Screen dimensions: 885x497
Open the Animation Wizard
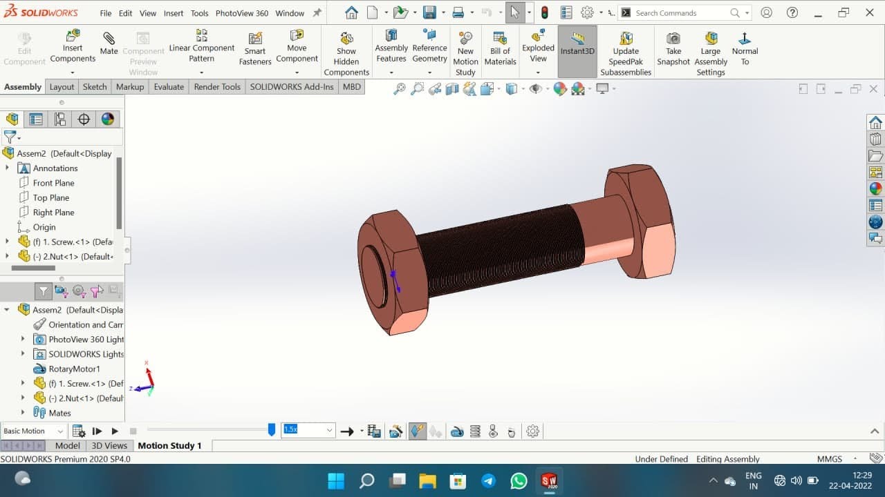395,431
